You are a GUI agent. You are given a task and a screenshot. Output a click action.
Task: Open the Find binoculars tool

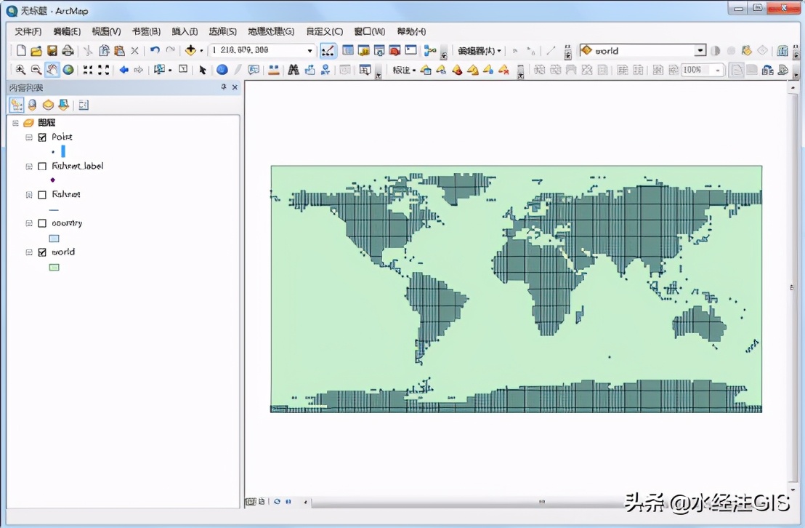(294, 70)
